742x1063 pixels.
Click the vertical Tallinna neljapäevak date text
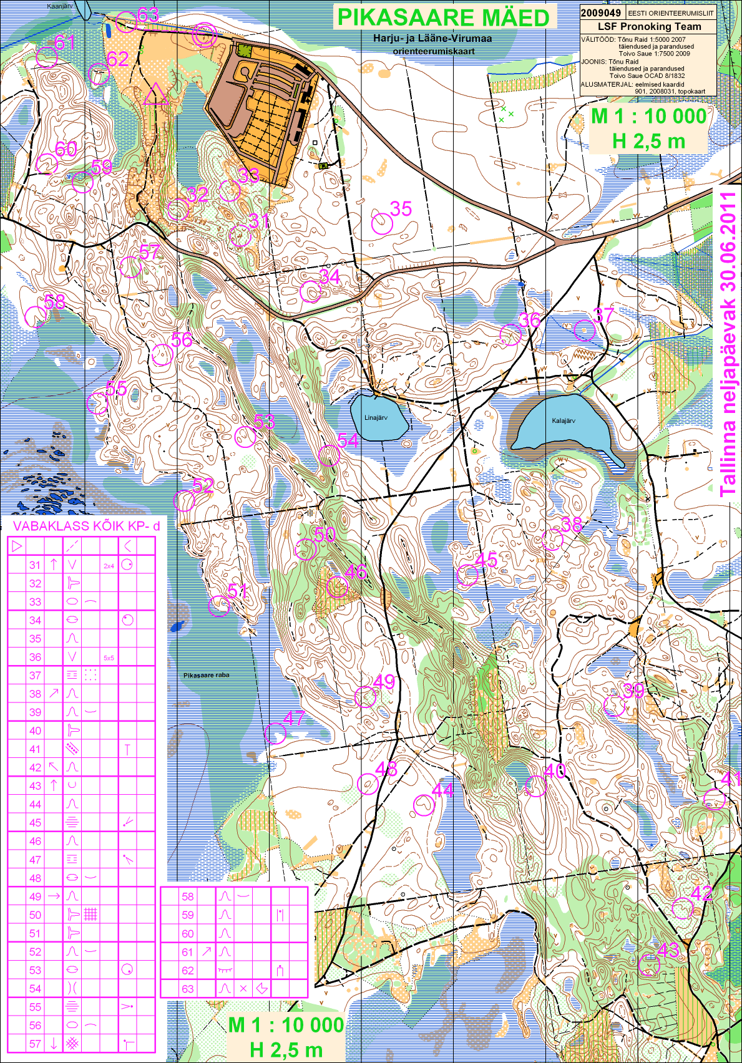coord(728,343)
